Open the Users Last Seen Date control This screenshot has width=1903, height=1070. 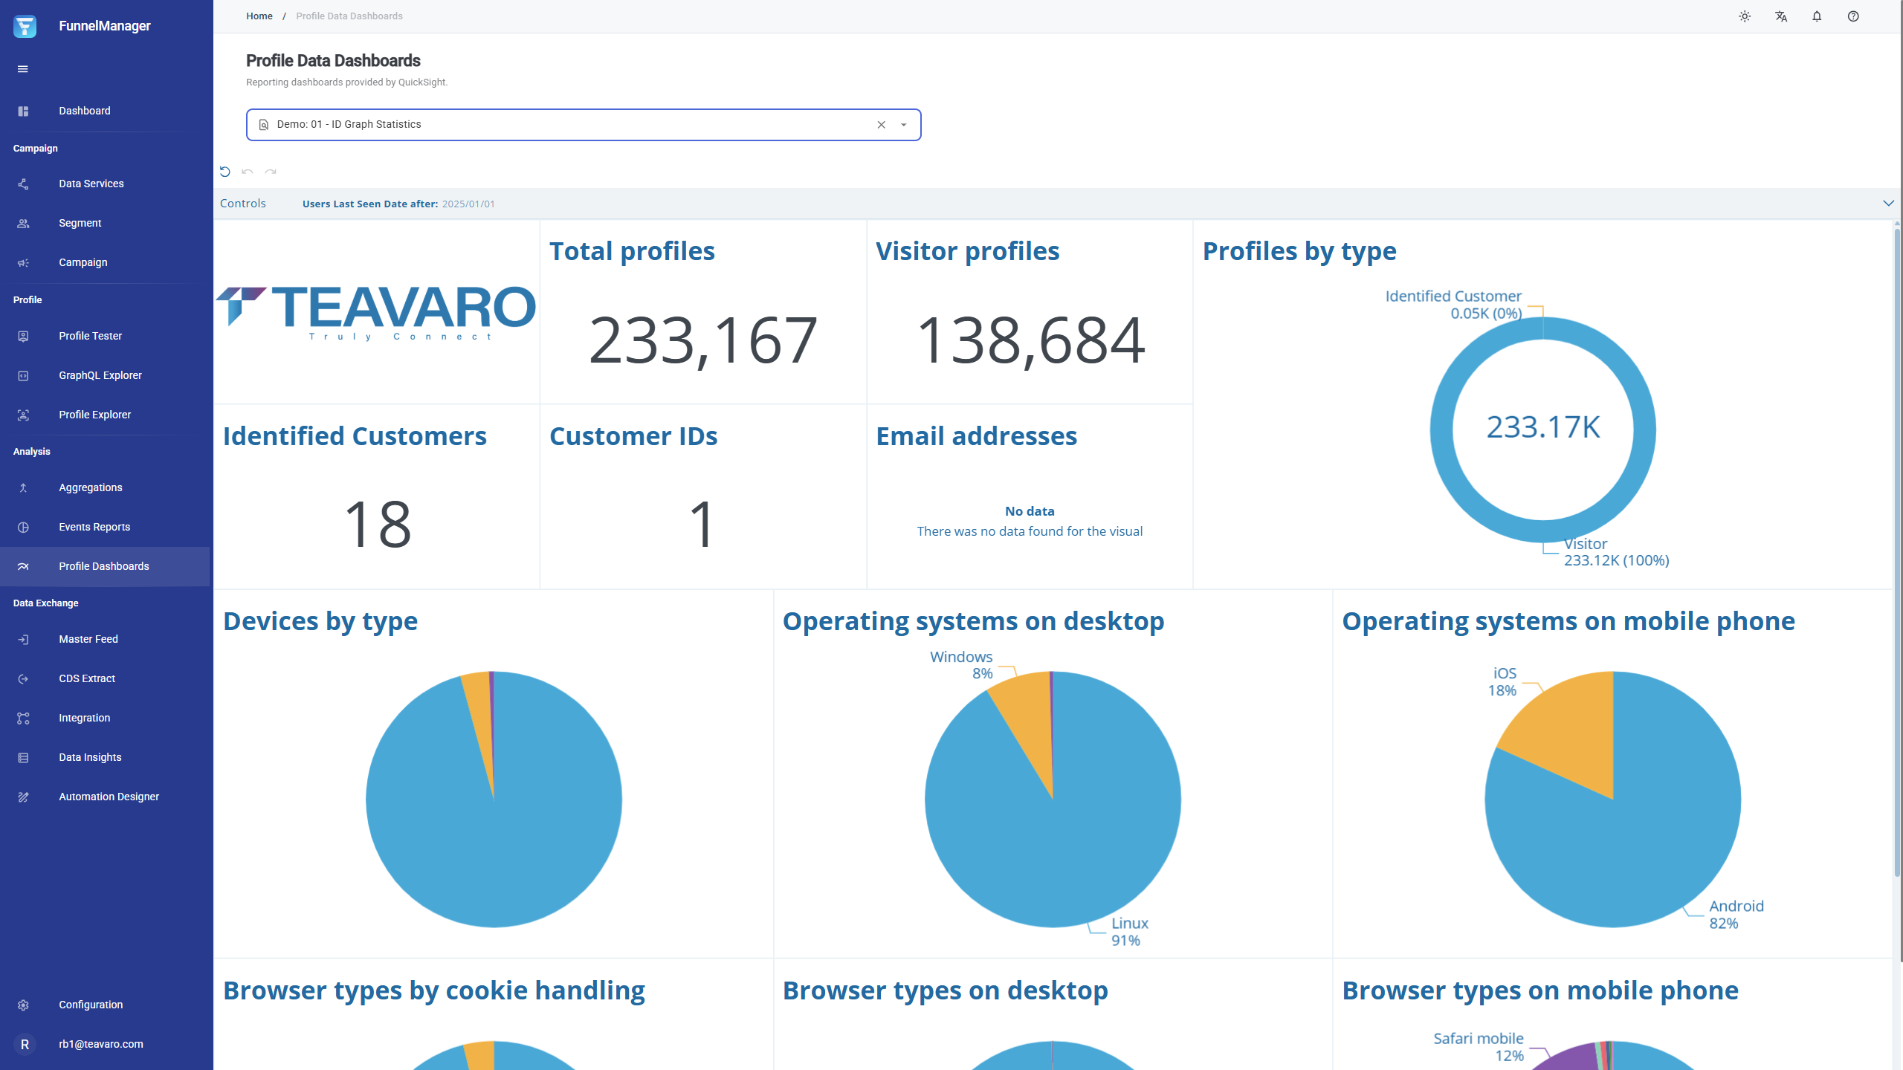(398, 204)
